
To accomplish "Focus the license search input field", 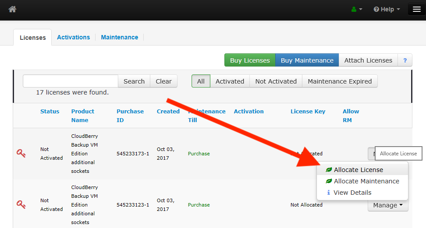I will click(71, 81).
